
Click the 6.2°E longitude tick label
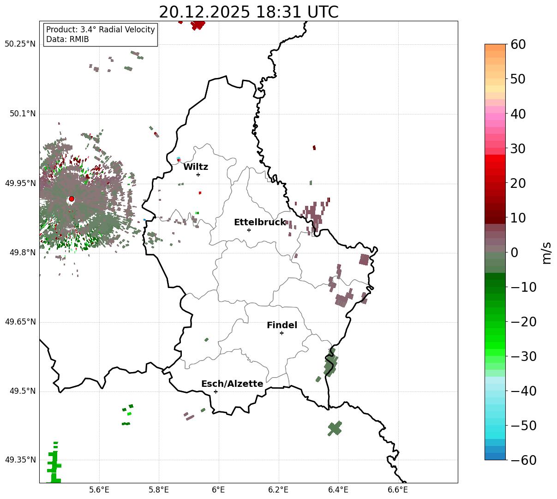(x=278, y=490)
